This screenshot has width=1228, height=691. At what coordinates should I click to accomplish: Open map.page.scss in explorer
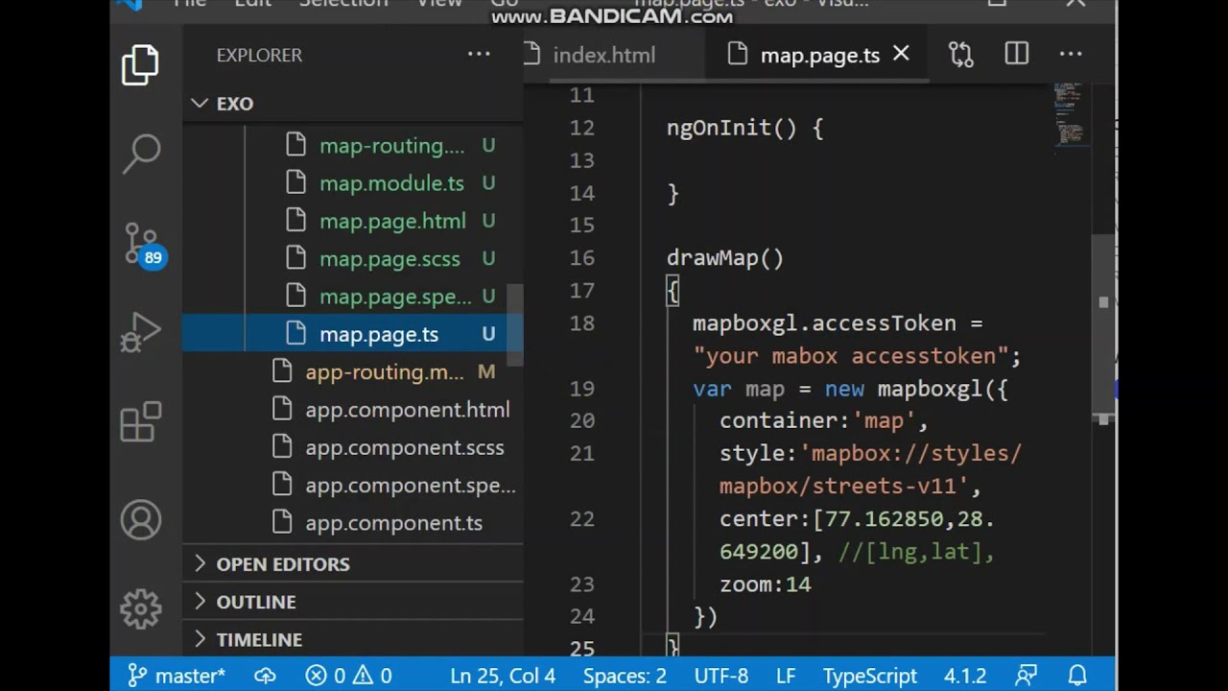[x=390, y=259]
